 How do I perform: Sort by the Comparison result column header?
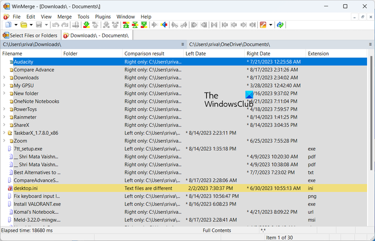[152, 54]
